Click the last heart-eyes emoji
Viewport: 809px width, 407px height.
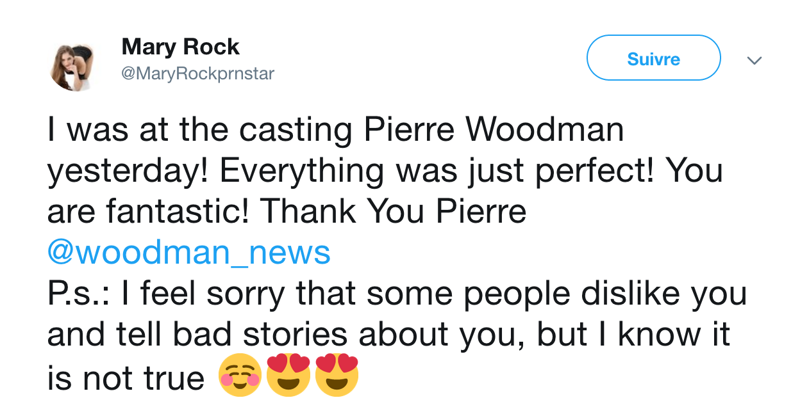point(336,375)
